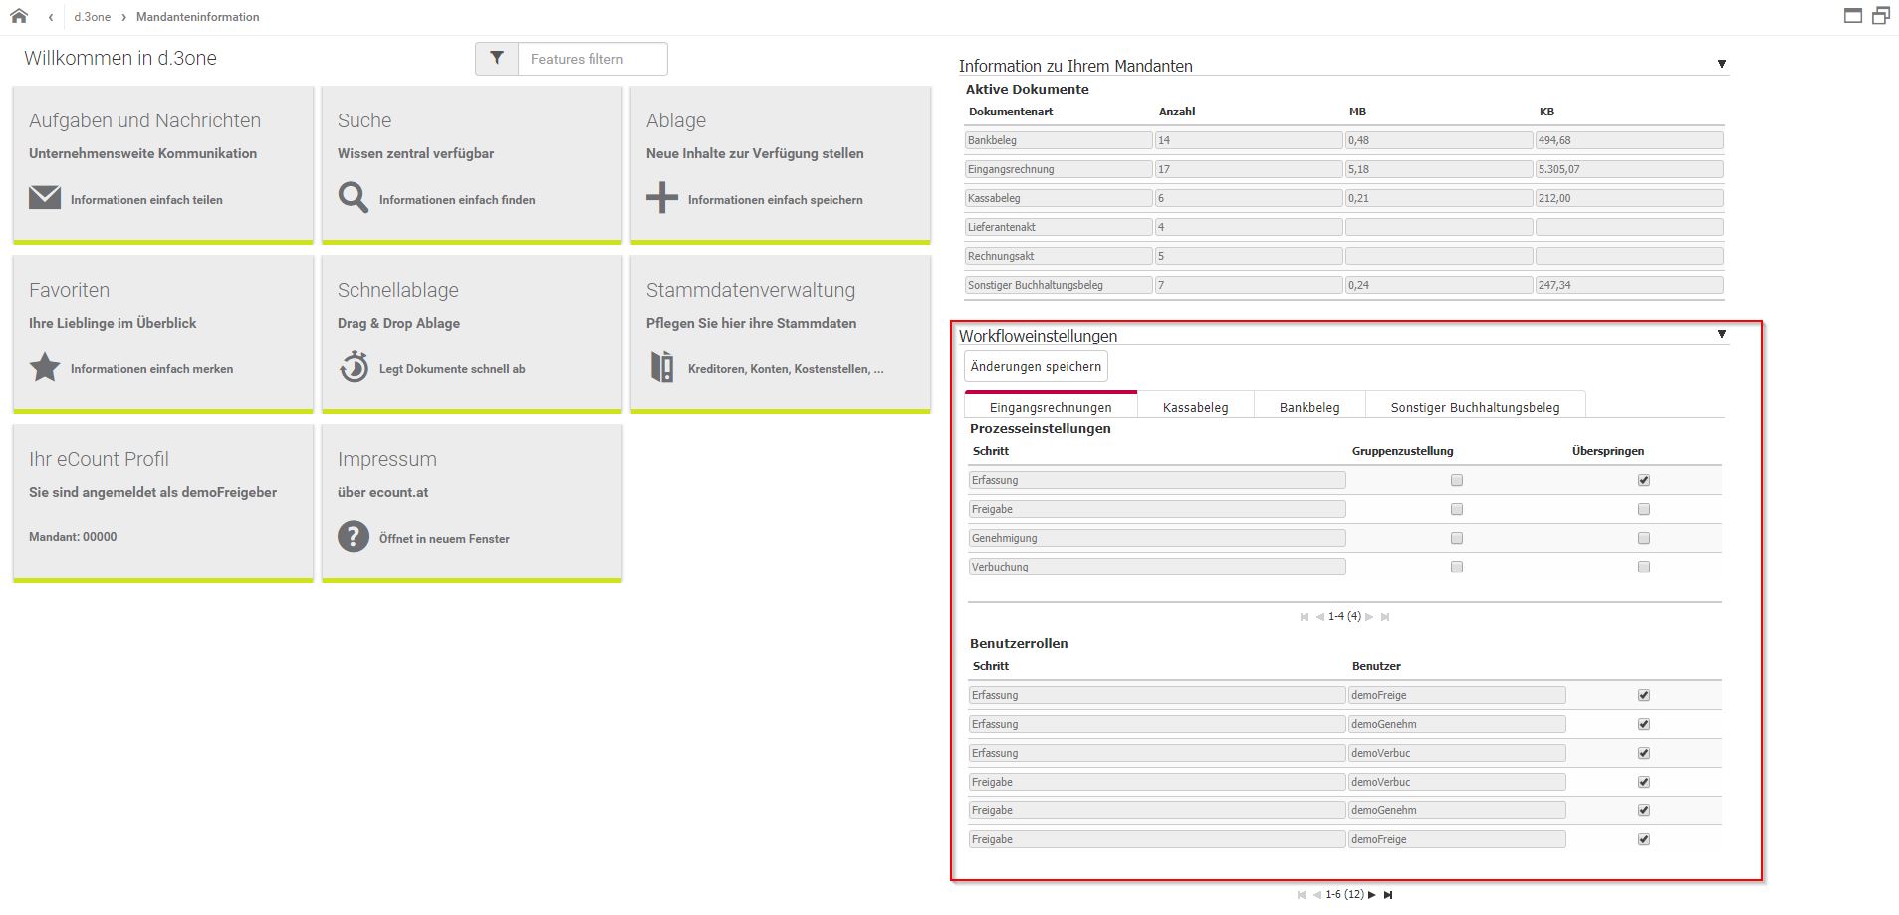Click the Kassabeleg KB value 212,00
This screenshot has width=1899, height=915.
(x=1629, y=198)
